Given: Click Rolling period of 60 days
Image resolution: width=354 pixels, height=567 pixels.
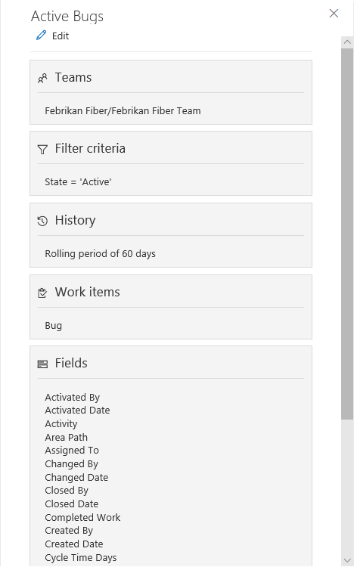Looking at the screenshot, I should 101,253.
